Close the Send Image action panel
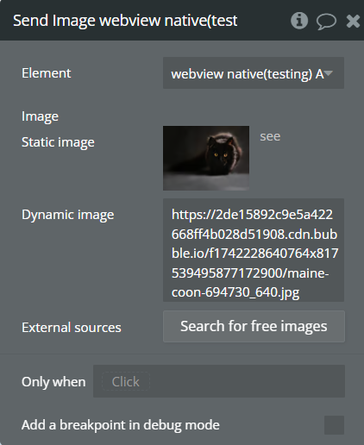The height and width of the screenshot is (445, 364). (x=353, y=22)
